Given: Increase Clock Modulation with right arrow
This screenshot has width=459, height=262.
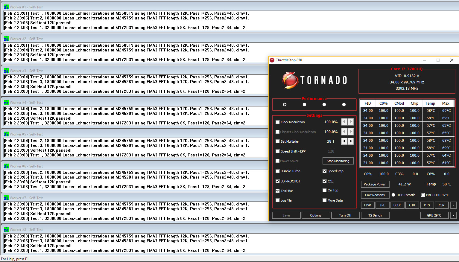Looking at the screenshot, I should (x=351, y=122).
